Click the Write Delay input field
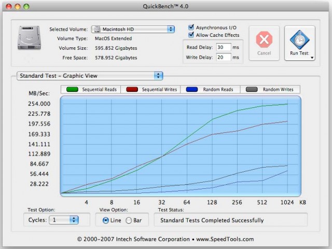This screenshot has height=249, width=332. (224, 57)
